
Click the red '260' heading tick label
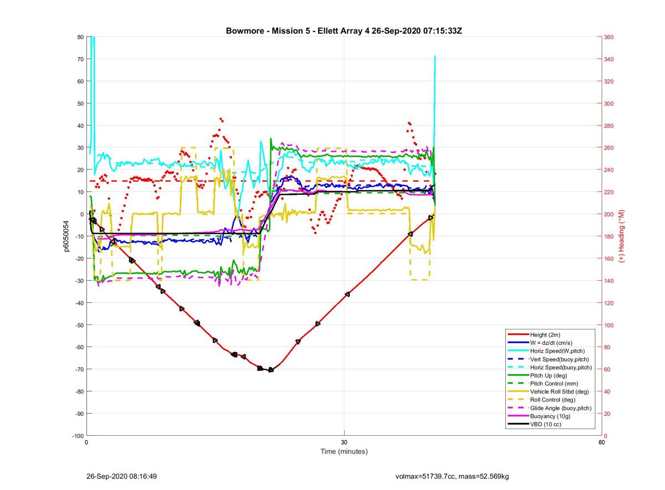point(609,148)
